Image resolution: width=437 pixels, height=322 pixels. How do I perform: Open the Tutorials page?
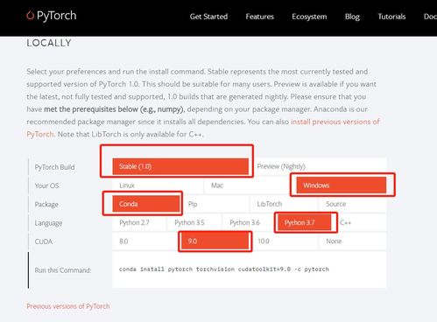pos(391,17)
